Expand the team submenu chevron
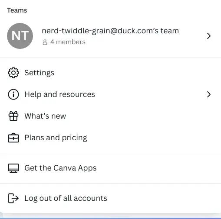221x219 pixels. 209,36
